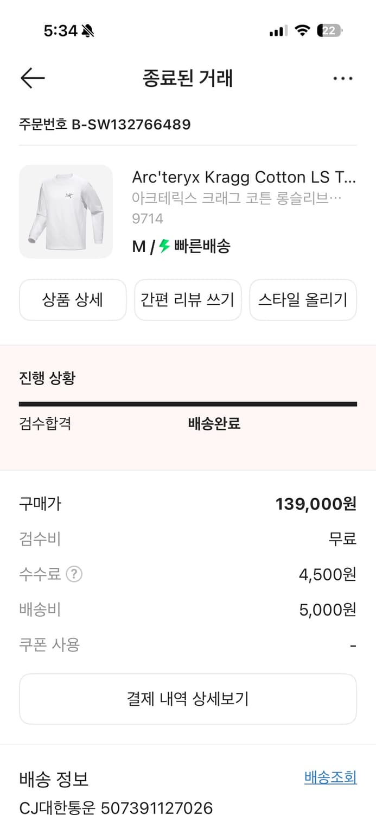Open the three-dot options menu

[x=343, y=78]
